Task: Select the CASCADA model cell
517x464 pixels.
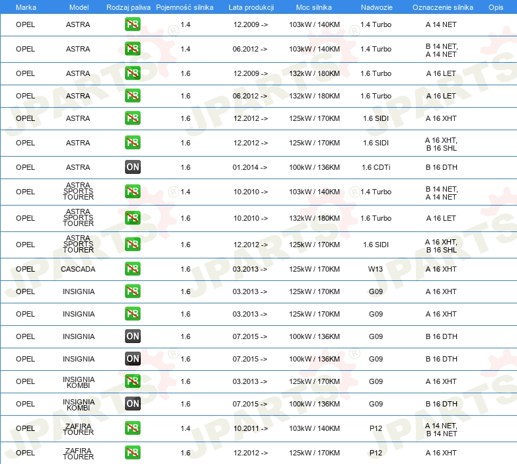Action: point(78,269)
